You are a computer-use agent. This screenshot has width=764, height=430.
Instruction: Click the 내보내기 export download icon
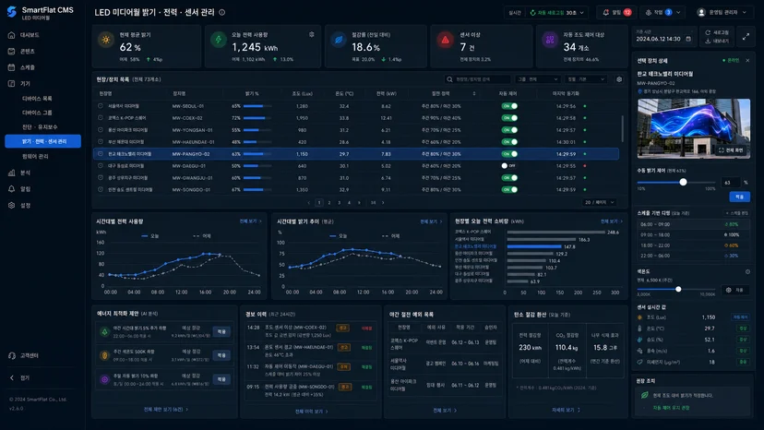(708, 41)
